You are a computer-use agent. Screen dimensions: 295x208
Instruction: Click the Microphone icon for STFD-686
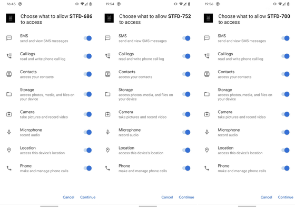coord(9,132)
